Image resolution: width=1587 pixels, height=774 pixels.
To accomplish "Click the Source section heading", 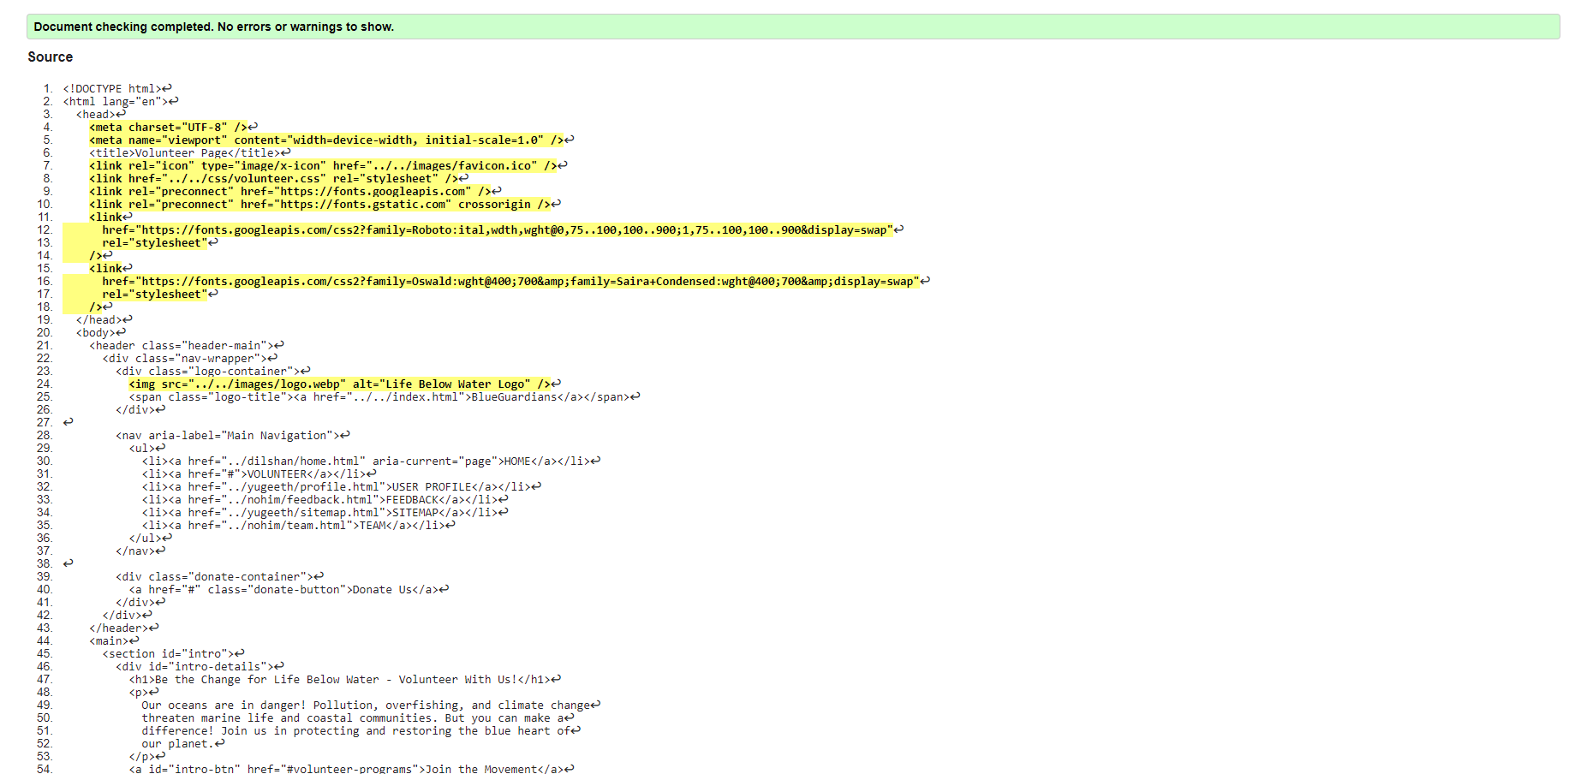I will point(50,57).
